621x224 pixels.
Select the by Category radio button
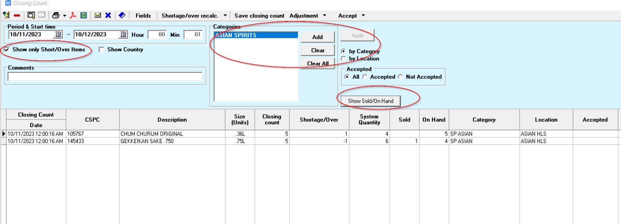tap(344, 51)
